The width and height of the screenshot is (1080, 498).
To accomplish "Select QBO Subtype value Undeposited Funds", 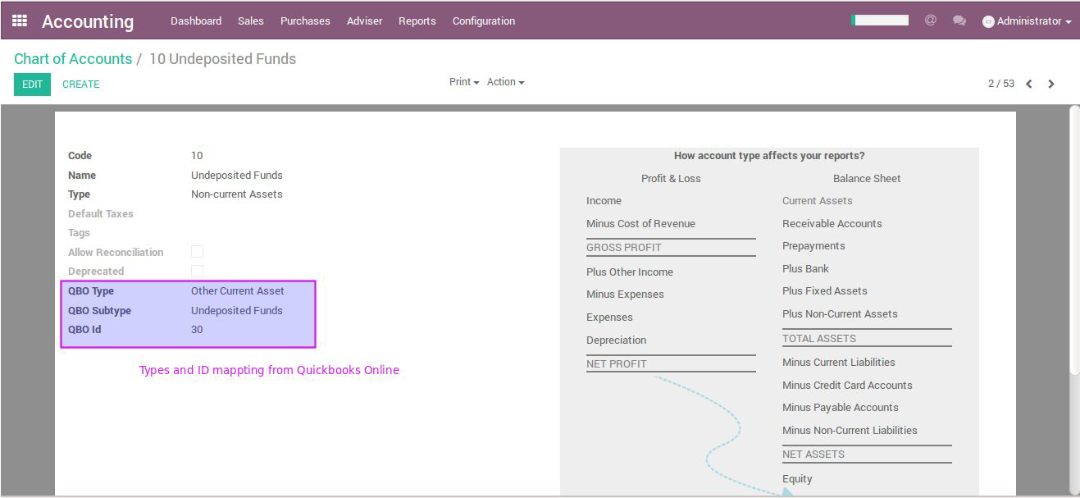I will [x=237, y=310].
